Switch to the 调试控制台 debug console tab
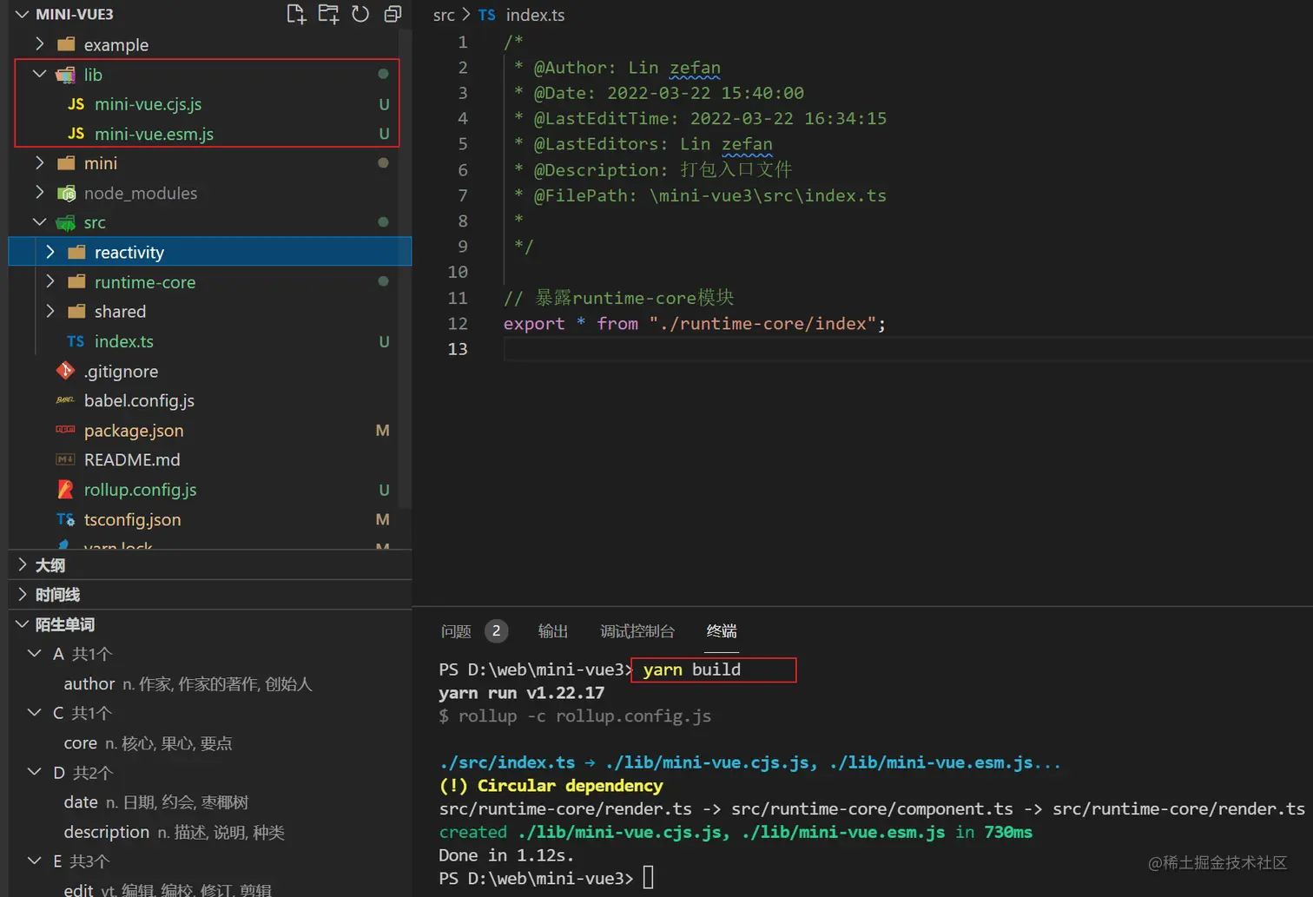This screenshot has height=897, width=1313. (x=637, y=631)
